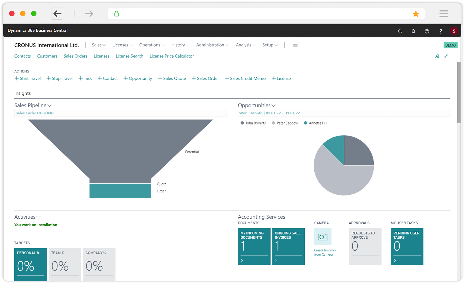Screen dimensions: 465x284
Task: Expand the Analysis menu
Action: [x=246, y=45]
